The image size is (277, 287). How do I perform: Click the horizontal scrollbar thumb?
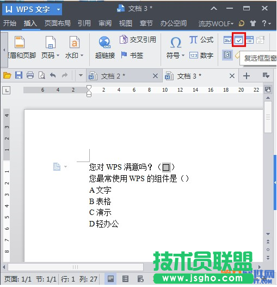coord(76,267)
